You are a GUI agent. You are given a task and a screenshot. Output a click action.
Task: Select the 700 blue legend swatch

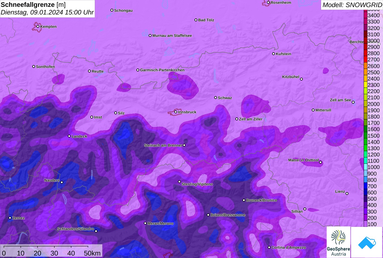click(365, 186)
